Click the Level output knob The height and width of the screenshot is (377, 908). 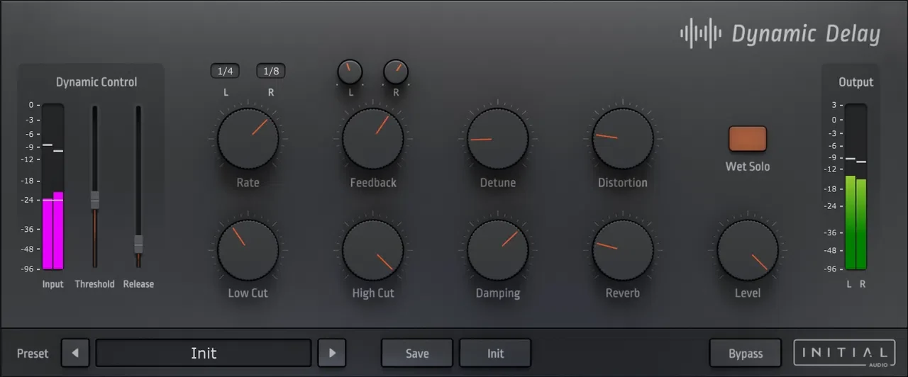tap(748, 249)
